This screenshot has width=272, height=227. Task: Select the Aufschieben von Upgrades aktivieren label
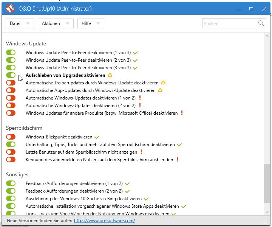65,75
